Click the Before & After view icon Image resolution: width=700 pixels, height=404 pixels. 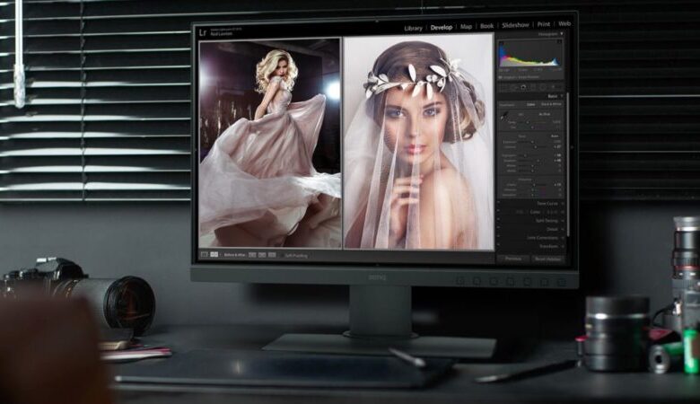coord(214,255)
